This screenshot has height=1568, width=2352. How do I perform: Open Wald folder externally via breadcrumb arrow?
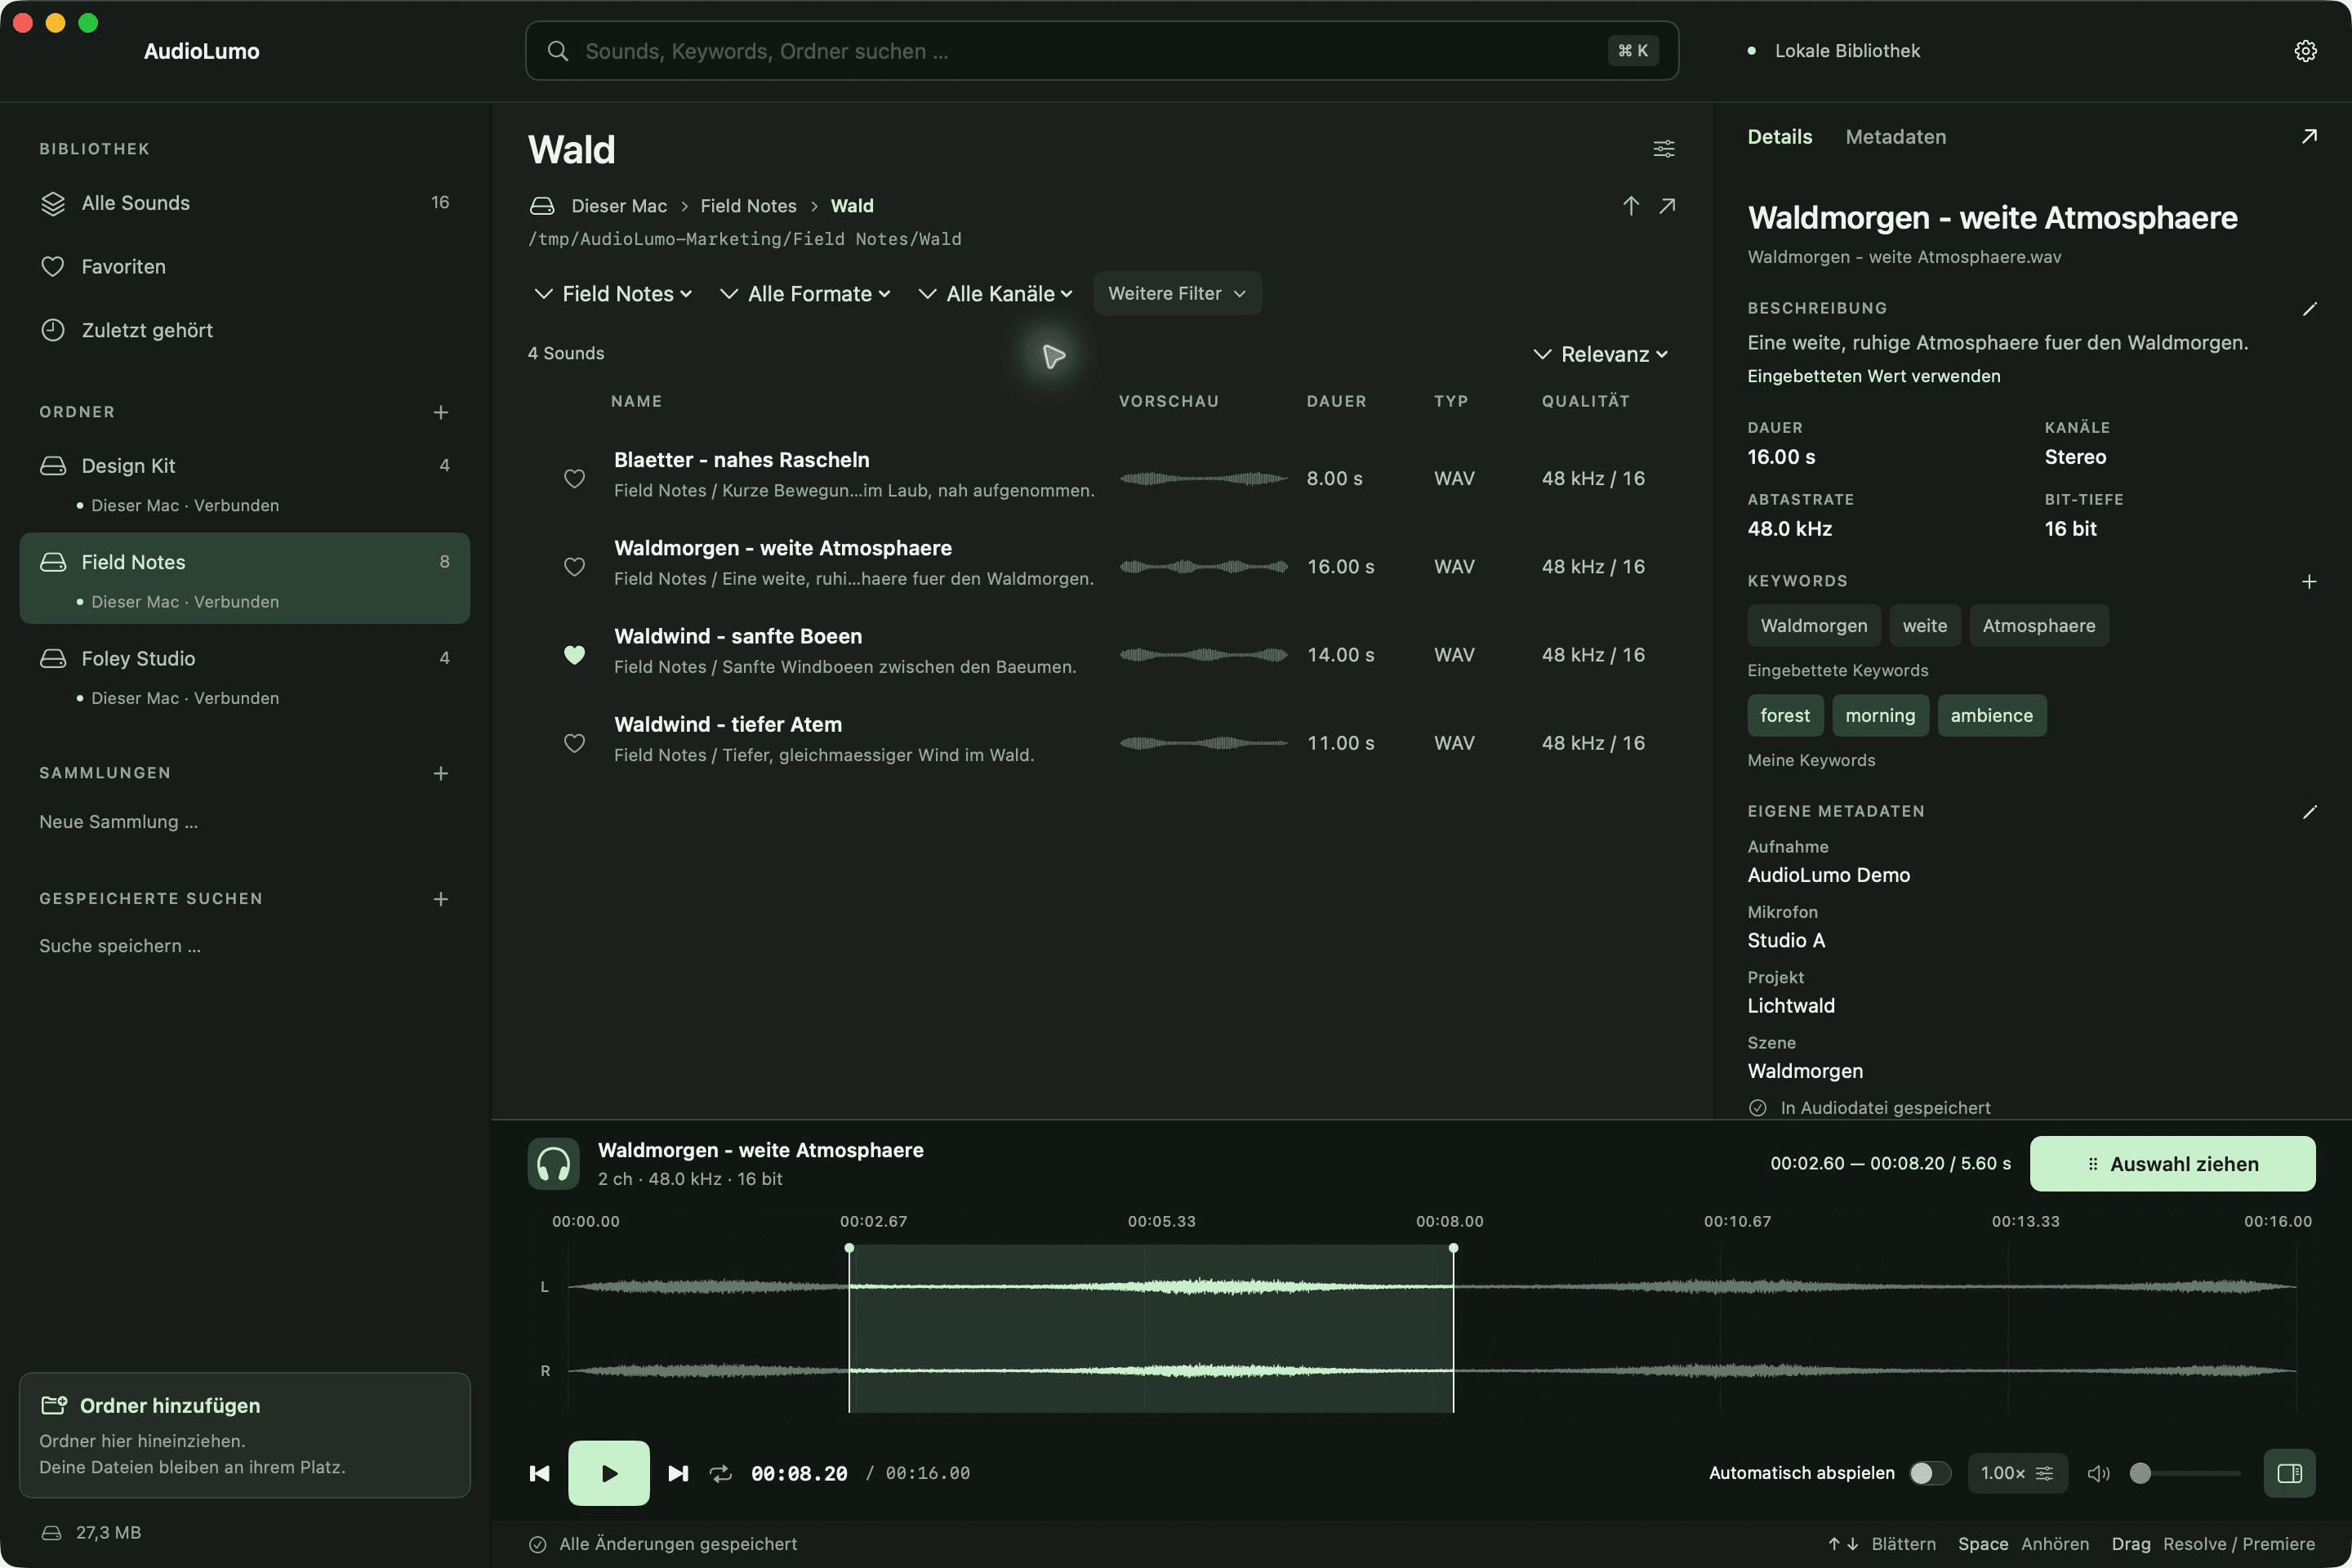pos(1667,206)
